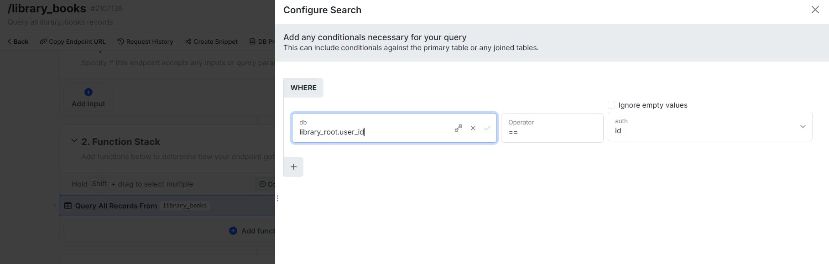829x264 pixels.
Task: Enable the Ignore empty values checkbox
Action: pyautogui.click(x=611, y=105)
